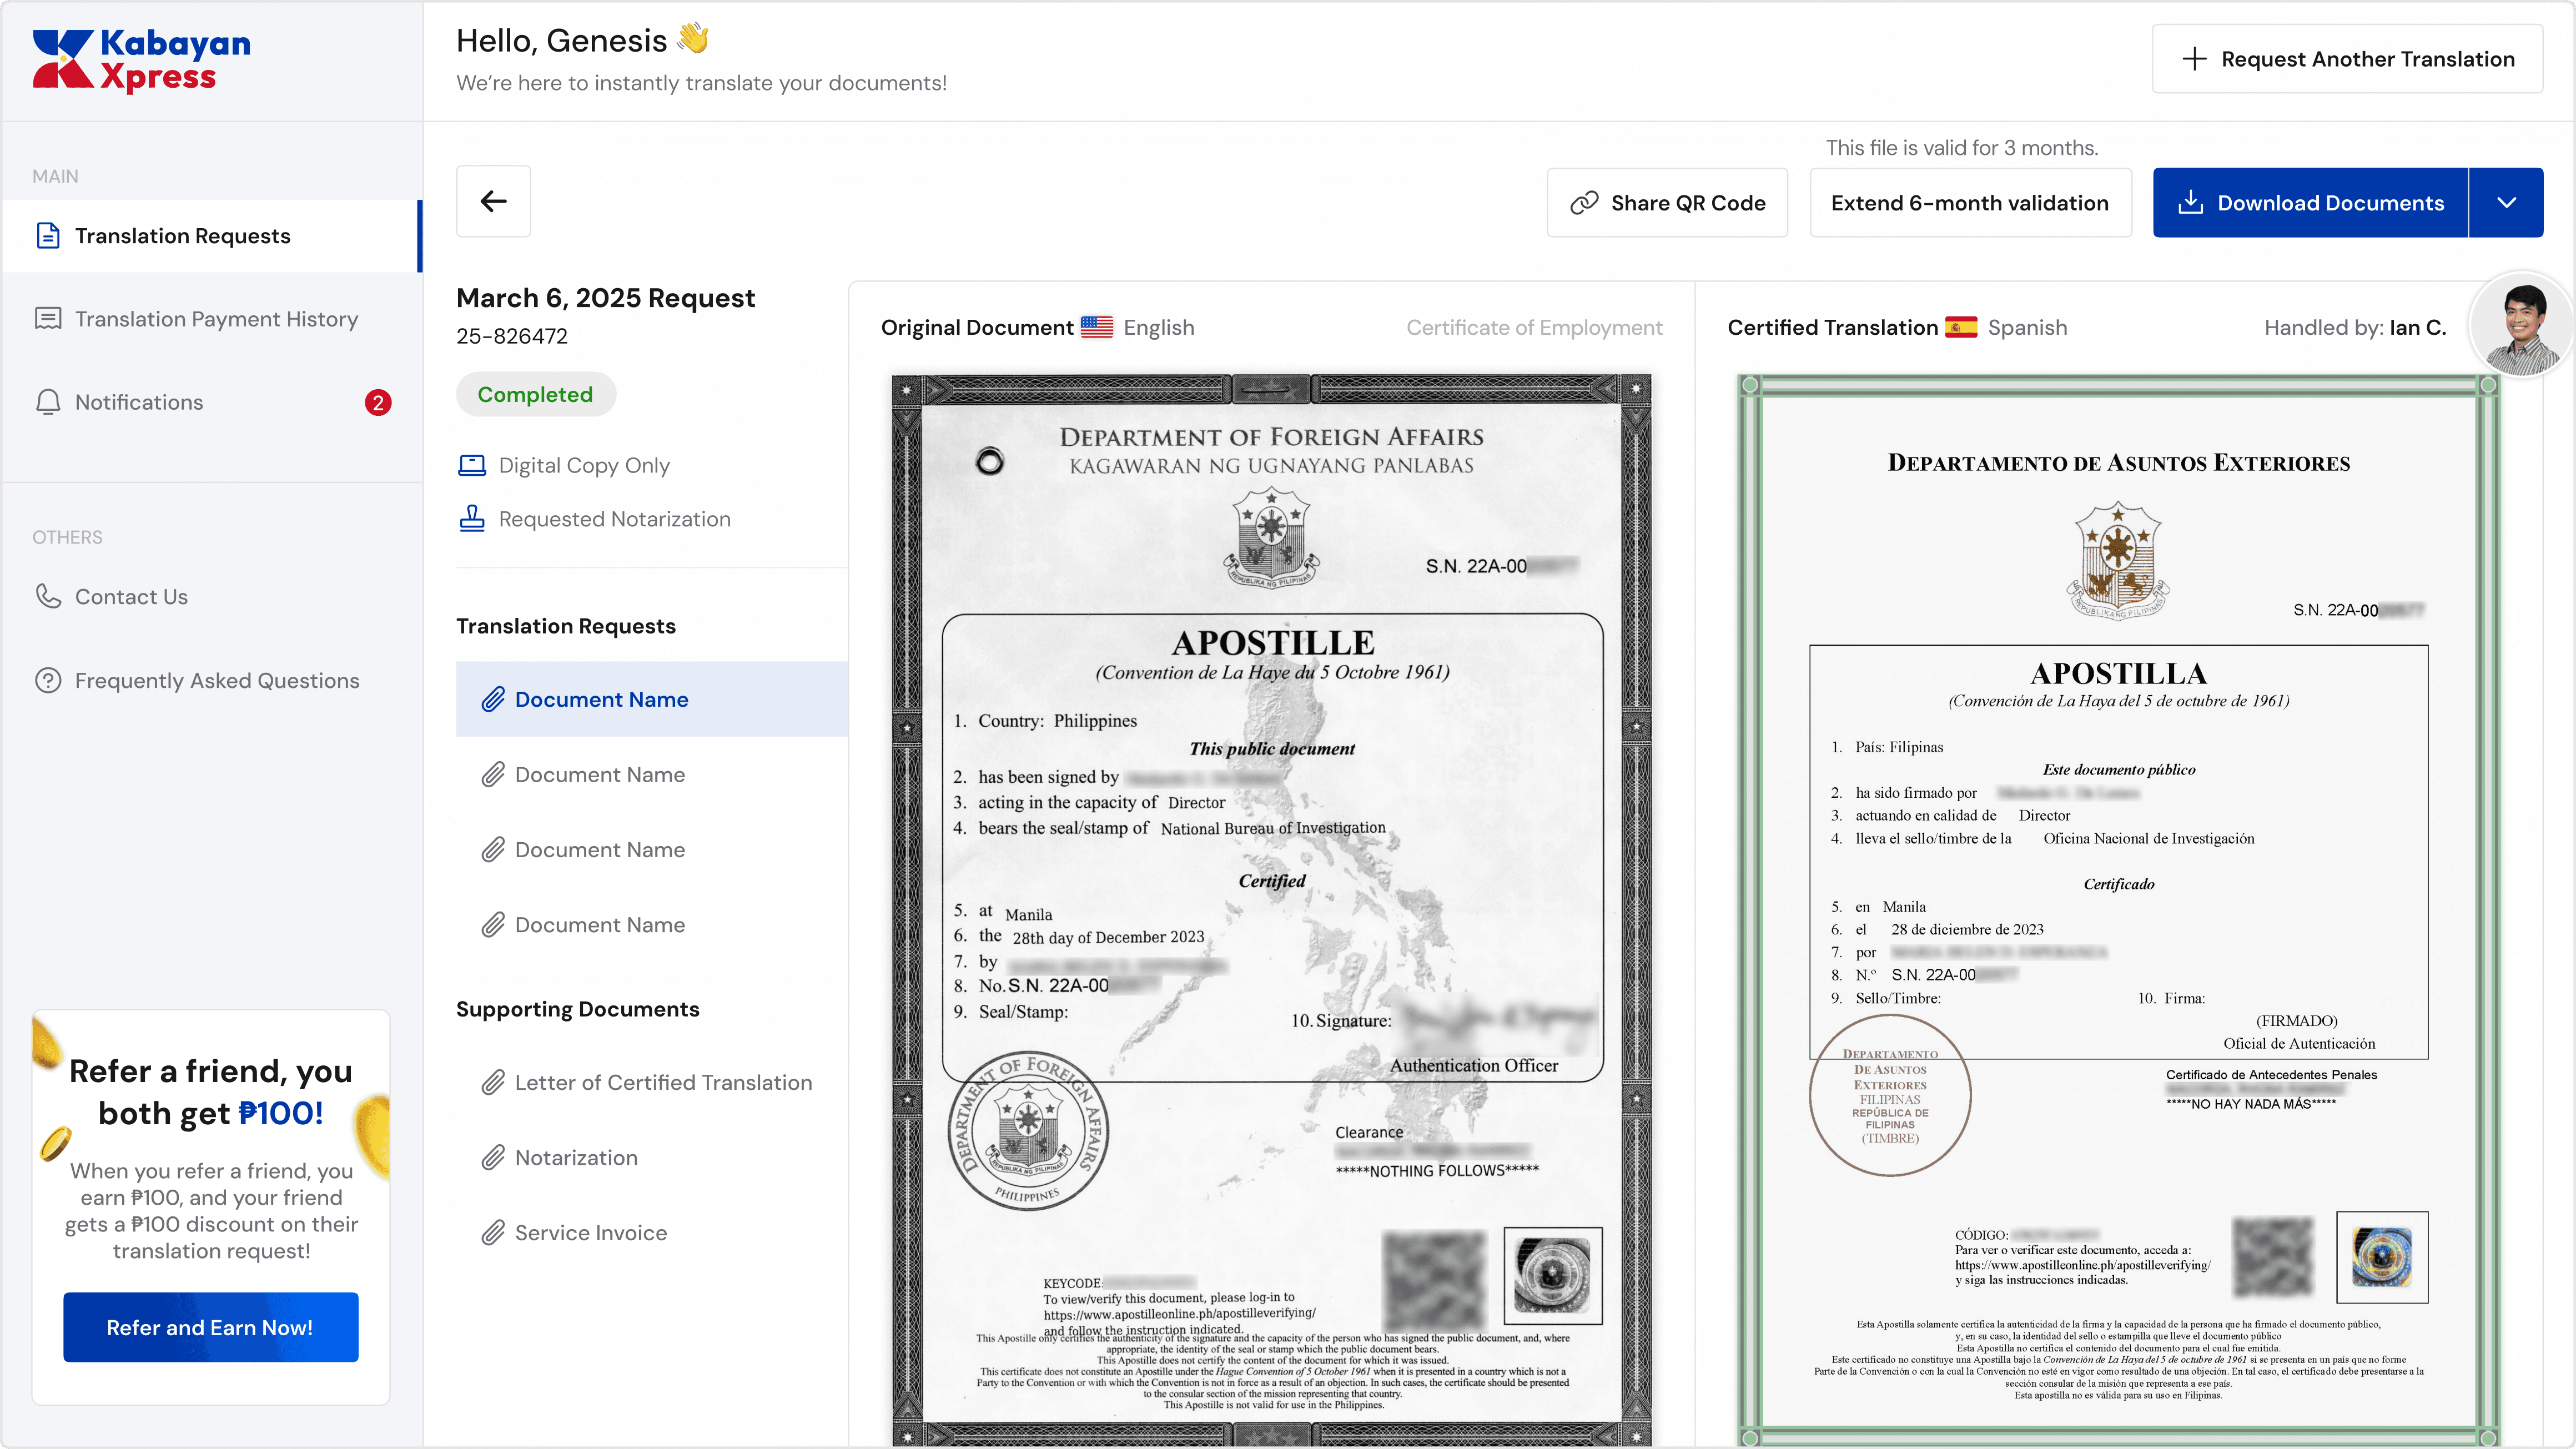Open Translation Requests in the sidebar
The image size is (2576, 1449).
182,236
